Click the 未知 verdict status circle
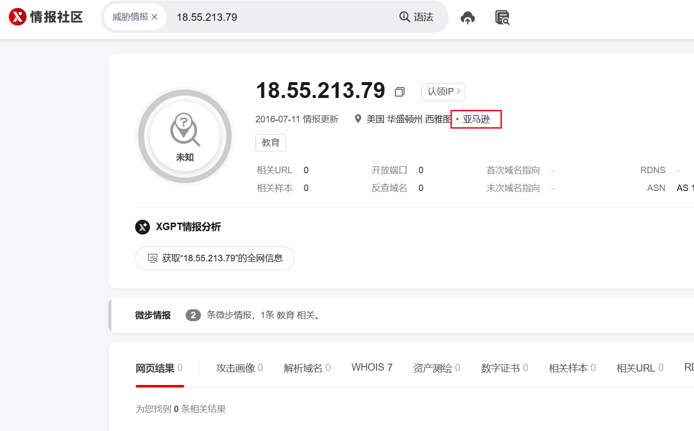The width and height of the screenshot is (694, 431). 185,136
